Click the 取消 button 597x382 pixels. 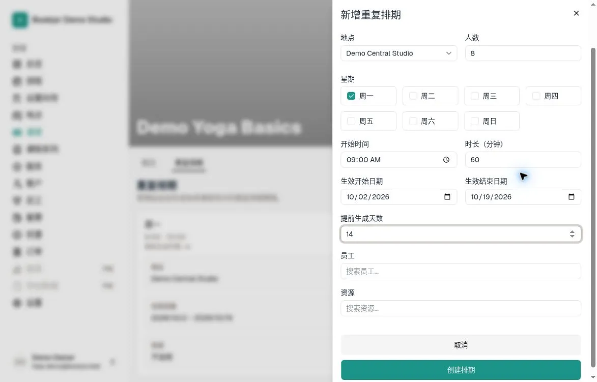click(x=461, y=345)
